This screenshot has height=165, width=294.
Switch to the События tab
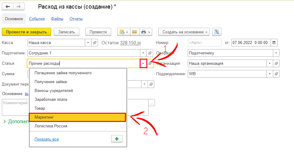37,19
